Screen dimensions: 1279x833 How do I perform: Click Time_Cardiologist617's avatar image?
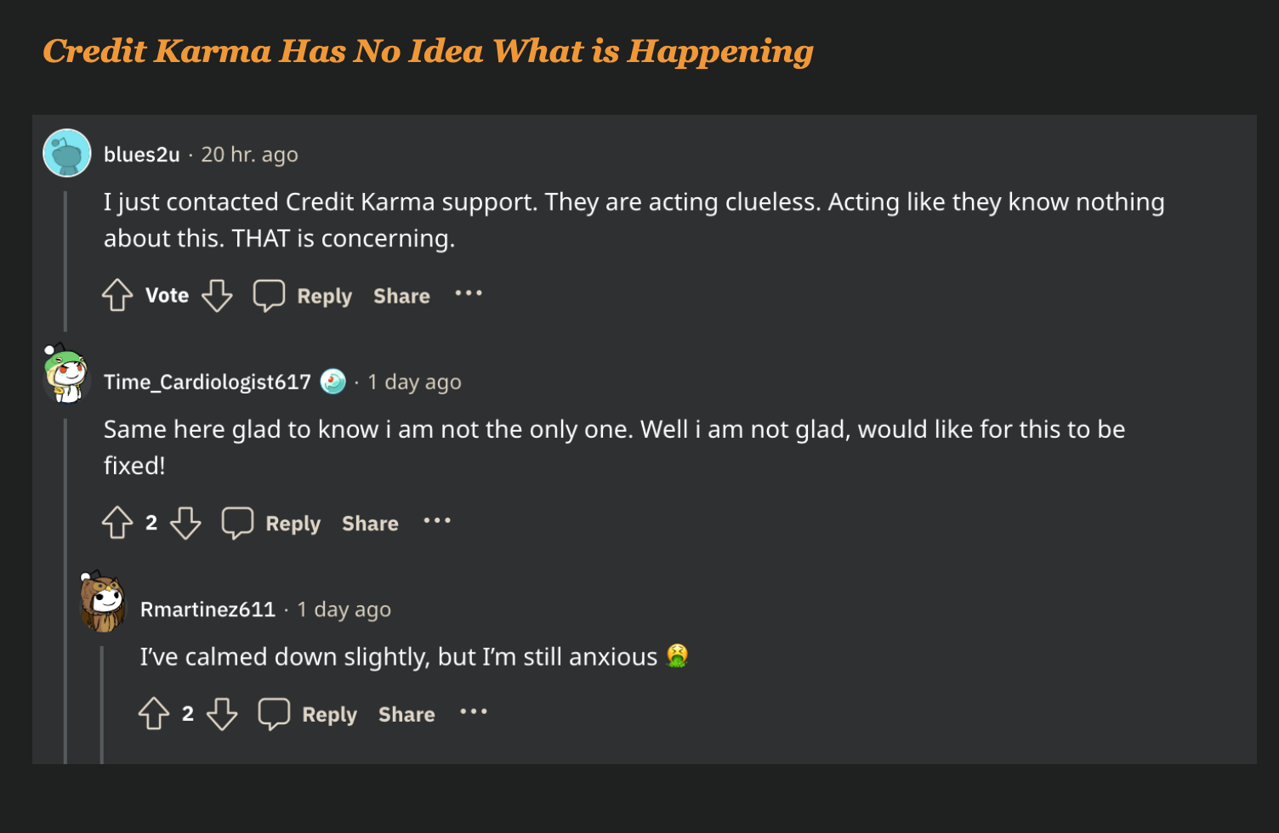click(x=67, y=374)
